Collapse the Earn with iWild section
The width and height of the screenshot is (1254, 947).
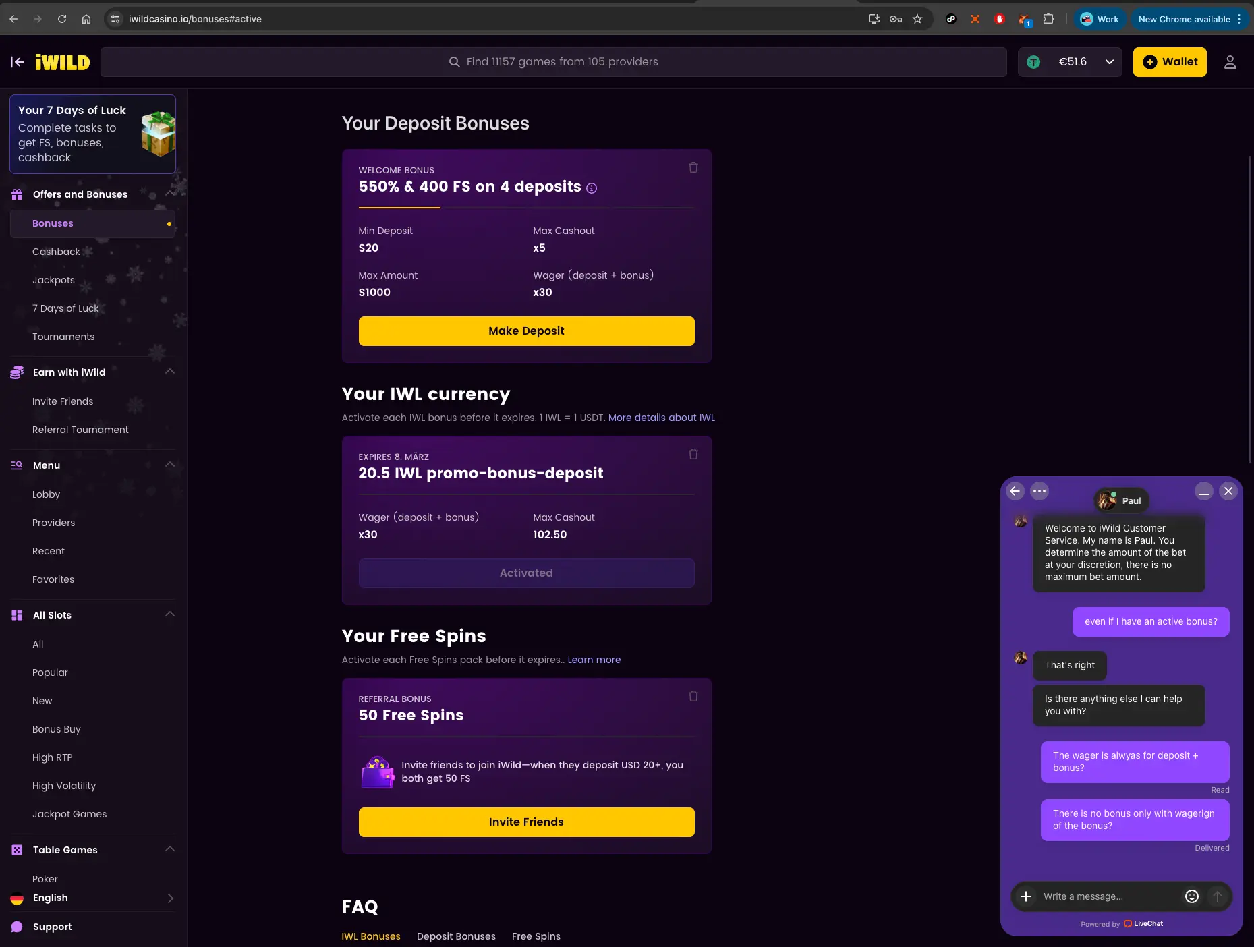pos(170,372)
